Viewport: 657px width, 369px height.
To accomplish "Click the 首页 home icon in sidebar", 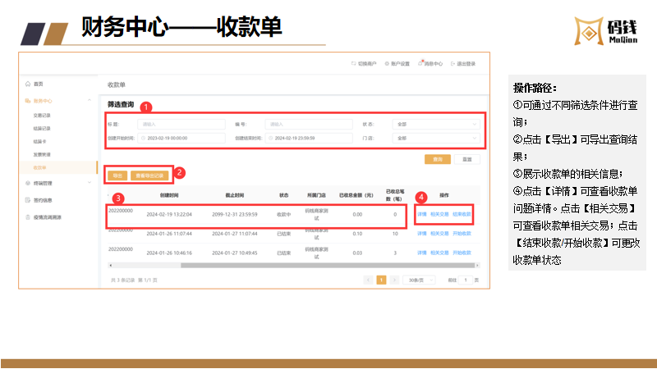I will pos(27,84).
